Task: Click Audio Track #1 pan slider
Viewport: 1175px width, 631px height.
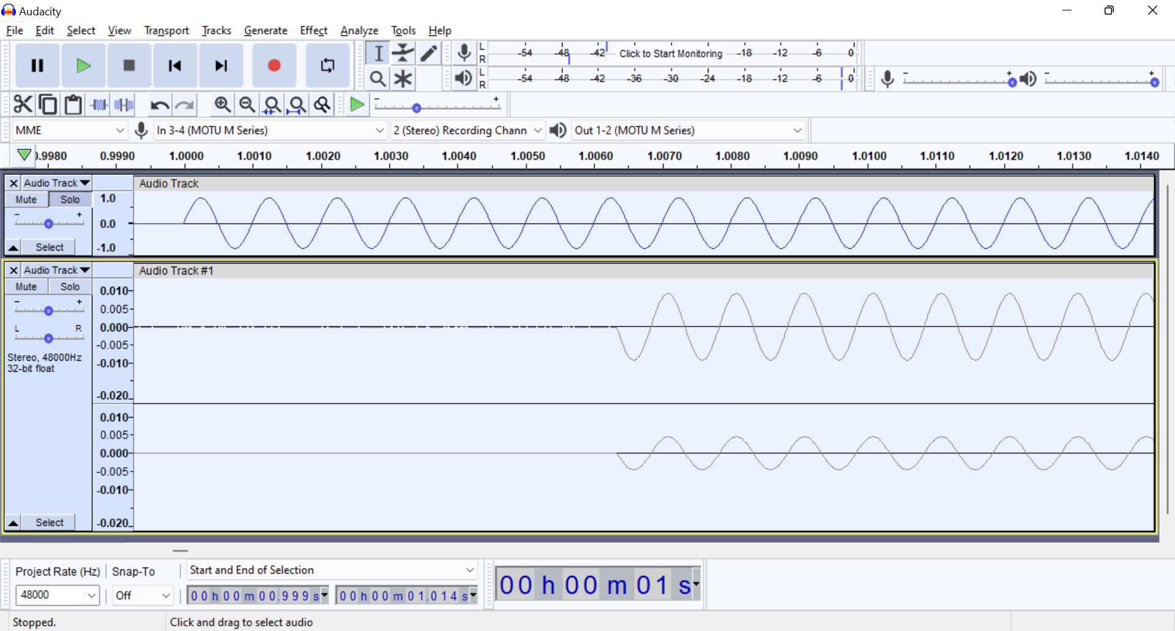Action: click(48, 338)
